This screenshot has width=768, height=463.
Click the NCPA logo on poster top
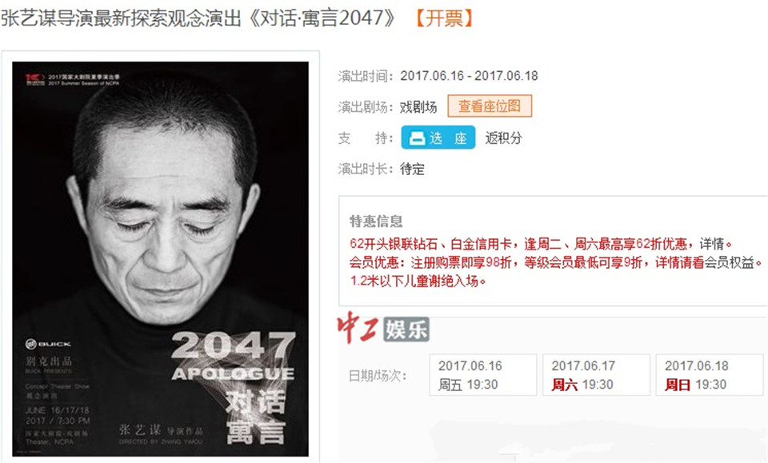click(x=35, y=79)
